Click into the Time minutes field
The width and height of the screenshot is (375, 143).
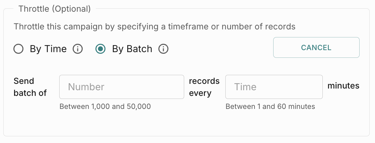(274, 87)
